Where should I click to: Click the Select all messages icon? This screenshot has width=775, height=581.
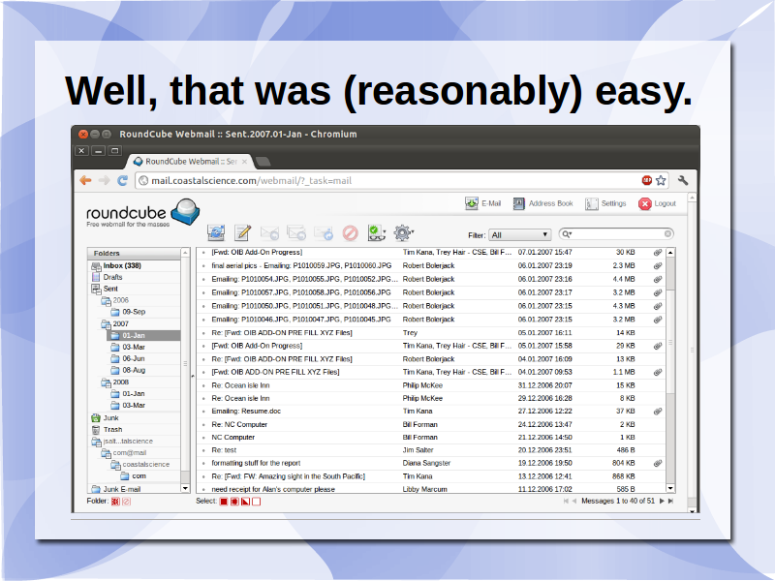pyautogui.click(x=224, y=502)
